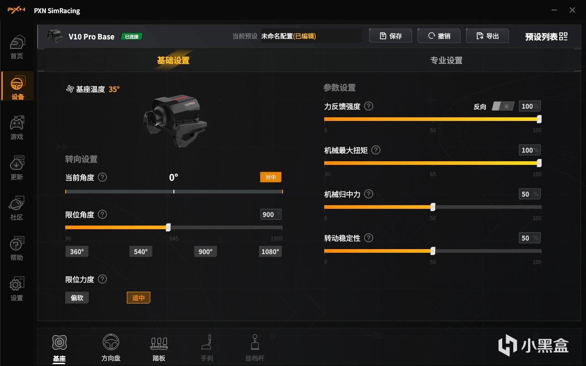586x366 pixels.
Task: Click help icon next to 力反馈强度
Action: pos(369,106)
